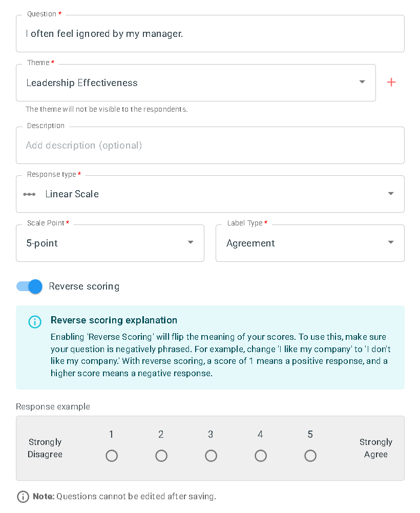Click the Note info icon at the bottom
This screenshot has width=420, height=513.
click(23, 497)
